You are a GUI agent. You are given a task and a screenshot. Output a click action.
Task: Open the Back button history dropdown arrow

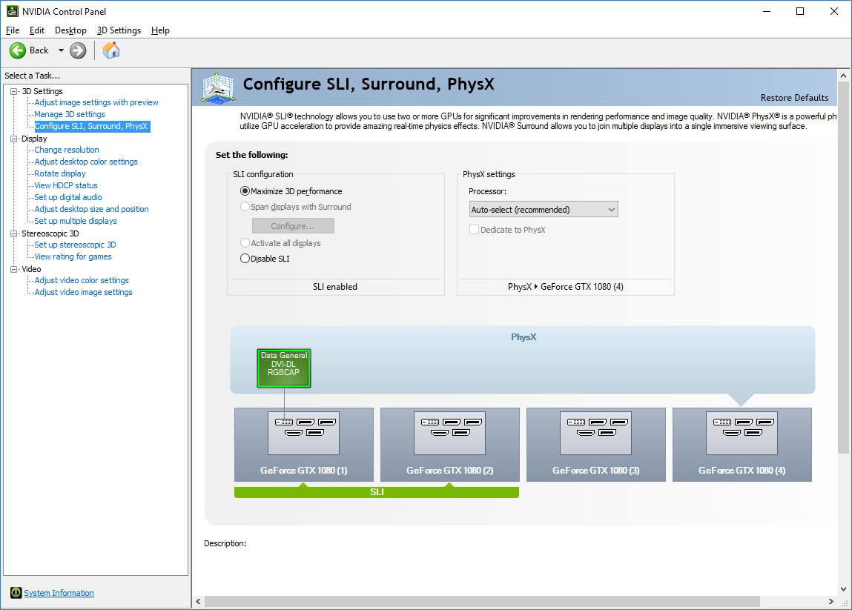61,50
